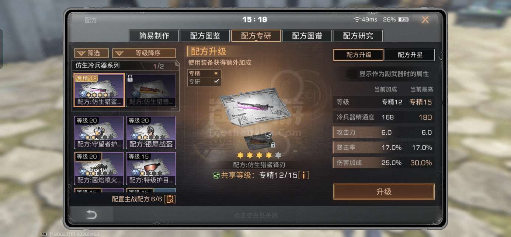Click the back arrow icon at bottom left
The image size is (511, 237).
pyautogui.click(x=91, y=215)
